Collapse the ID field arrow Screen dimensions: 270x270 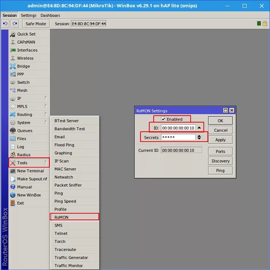coord(199,128)
